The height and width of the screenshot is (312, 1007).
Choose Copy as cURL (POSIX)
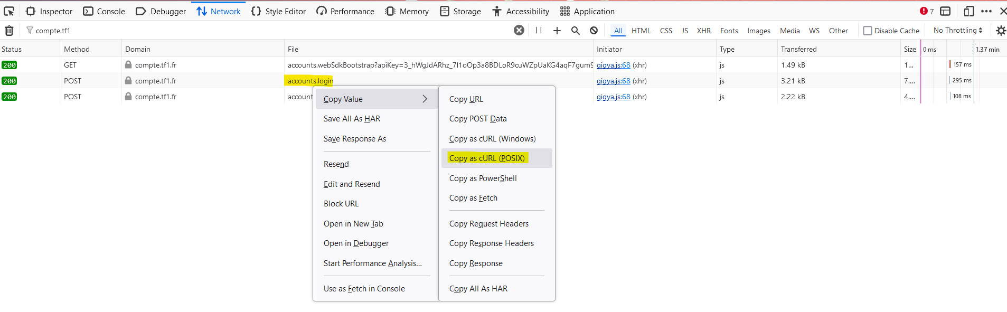click(487, 158)
